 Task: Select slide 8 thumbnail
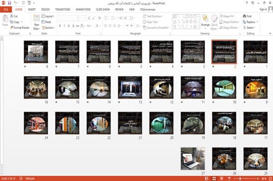36,52
